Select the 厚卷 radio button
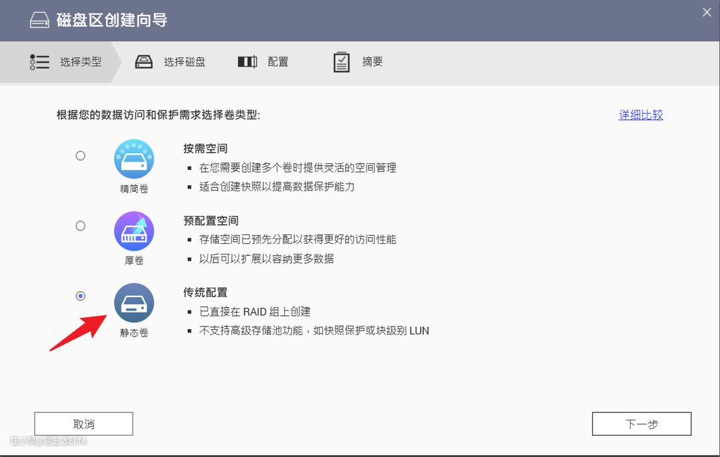 click(x=81, y=226)
